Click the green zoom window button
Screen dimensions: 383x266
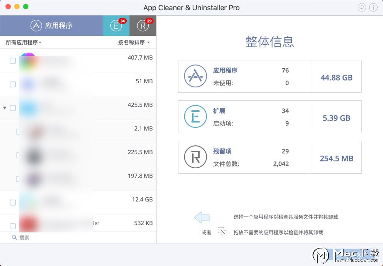point(26,6)
